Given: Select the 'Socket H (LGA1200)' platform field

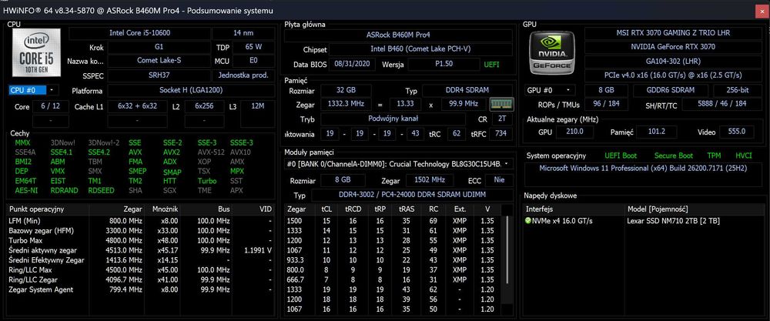Looking at the screenshot, I should [192, 91].
